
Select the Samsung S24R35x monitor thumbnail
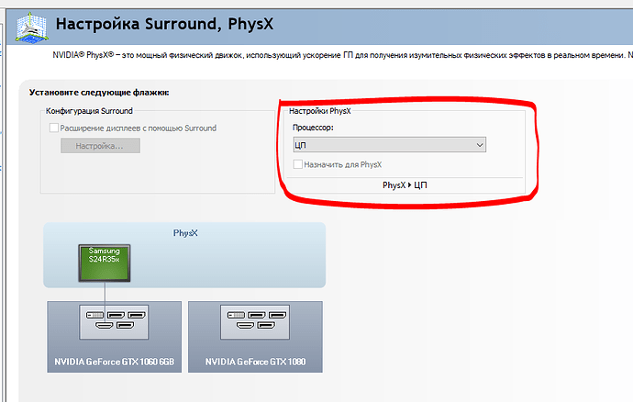click(105, 262)
